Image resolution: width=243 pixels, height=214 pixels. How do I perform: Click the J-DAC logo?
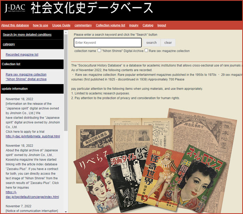15,8
